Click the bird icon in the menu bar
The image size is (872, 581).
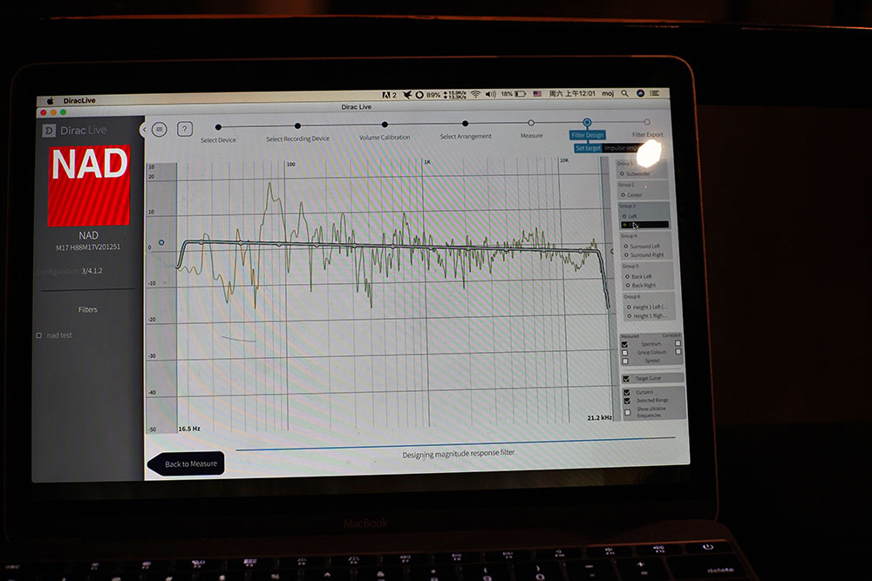click(x=407, y=95)
